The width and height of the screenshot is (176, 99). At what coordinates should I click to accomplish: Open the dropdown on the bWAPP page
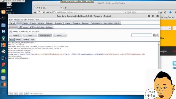pyautogui.click(x=166, y=28)
